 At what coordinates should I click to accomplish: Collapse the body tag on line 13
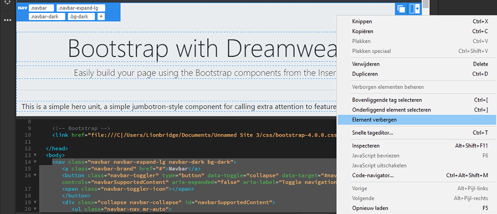(34, 155)
